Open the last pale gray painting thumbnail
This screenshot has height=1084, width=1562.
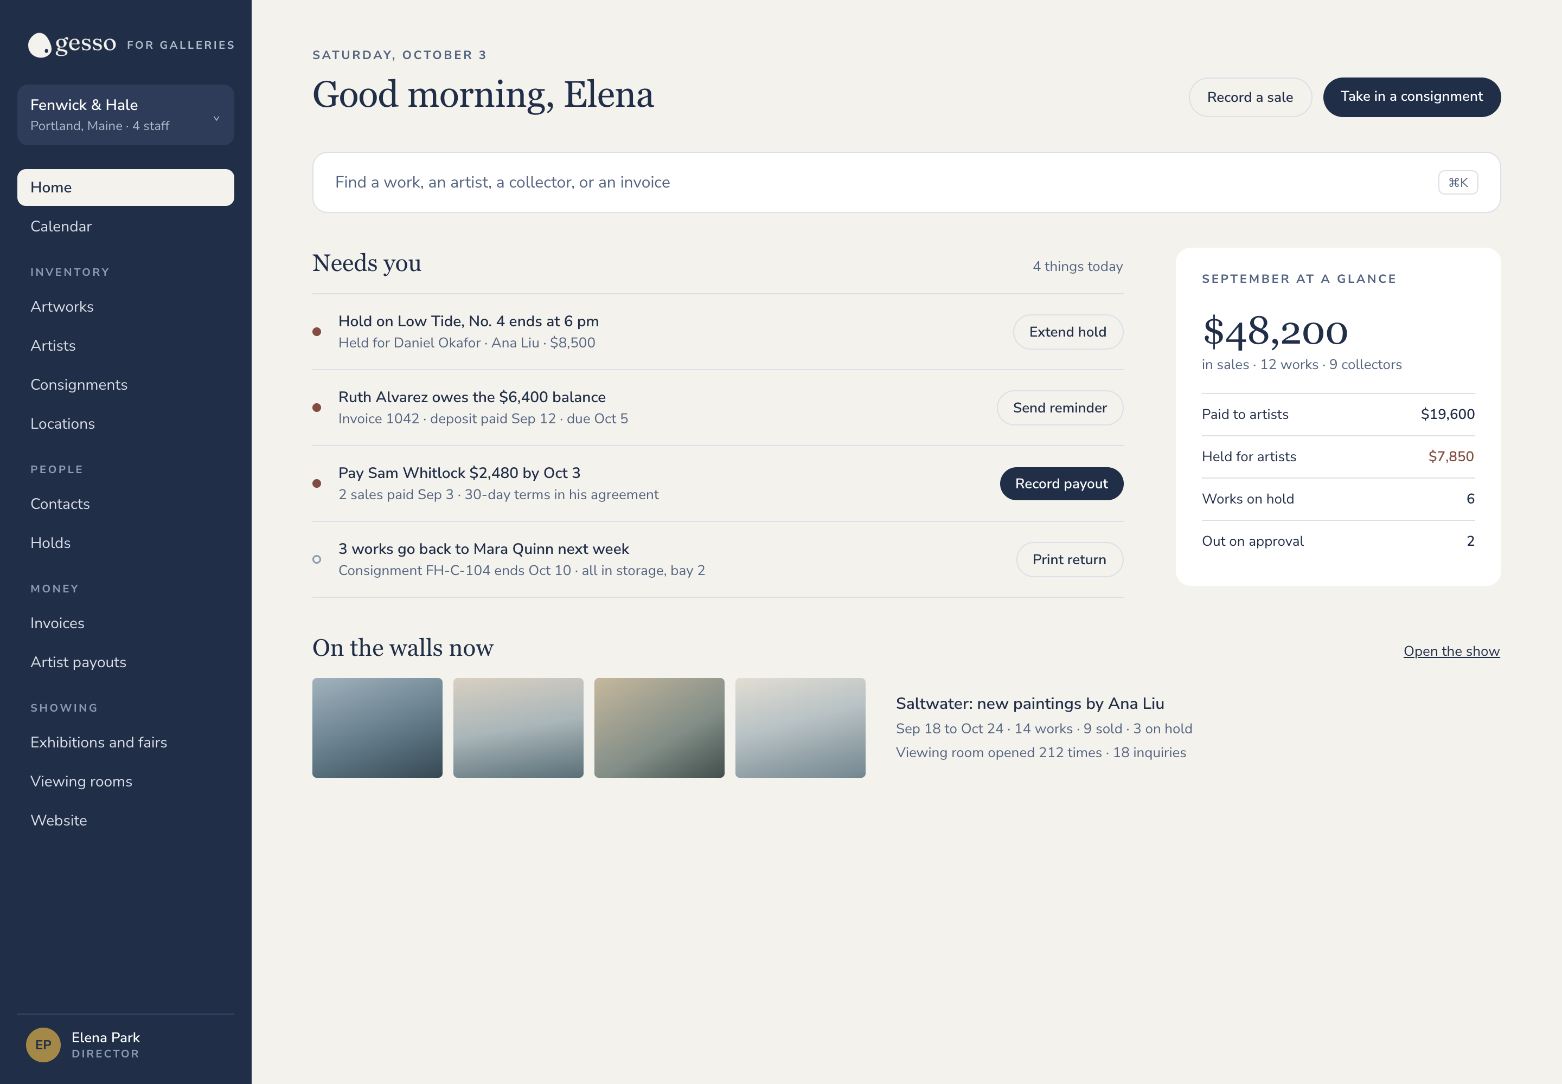coord(800,728)
